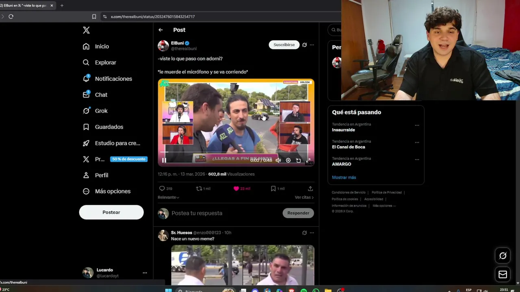The image size is (520, 292).
Task: Click Suscribirse button on post
Action: [x=284, y=45]
